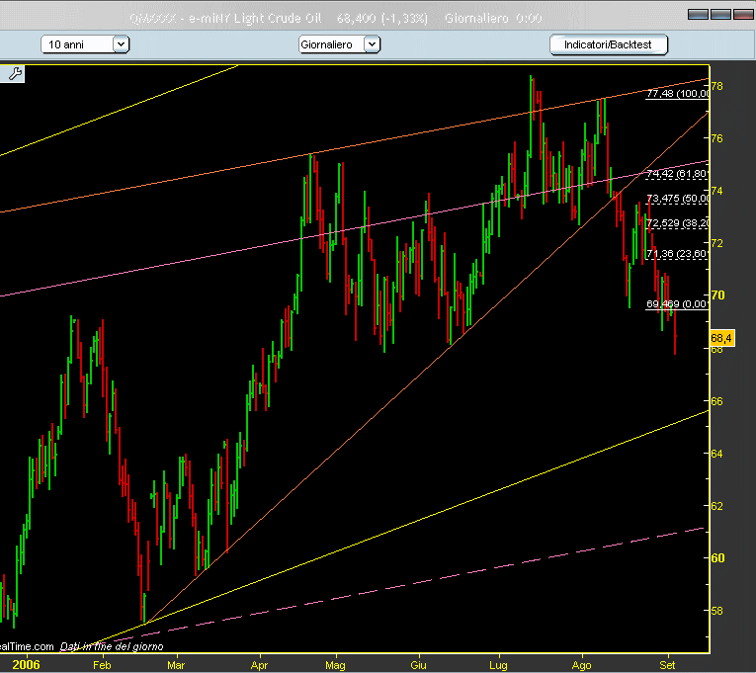Minimize the chart window

[x=698, y=14]
